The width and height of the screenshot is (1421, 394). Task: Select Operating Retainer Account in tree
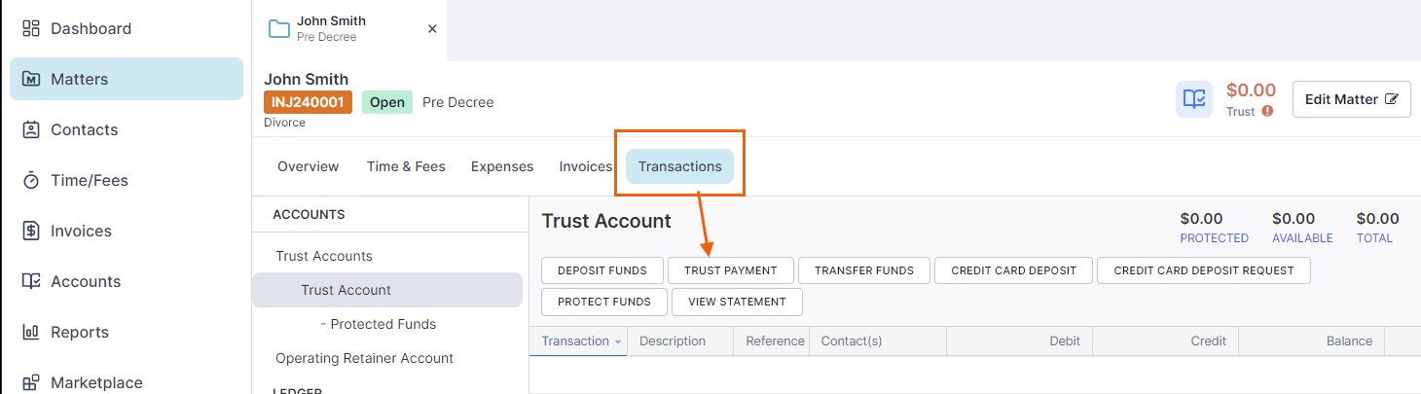364,358
